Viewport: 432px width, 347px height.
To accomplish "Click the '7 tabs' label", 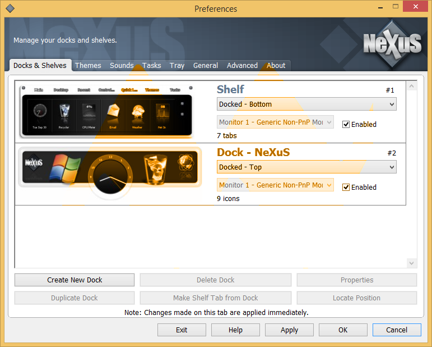I will [x=227, y=136].
